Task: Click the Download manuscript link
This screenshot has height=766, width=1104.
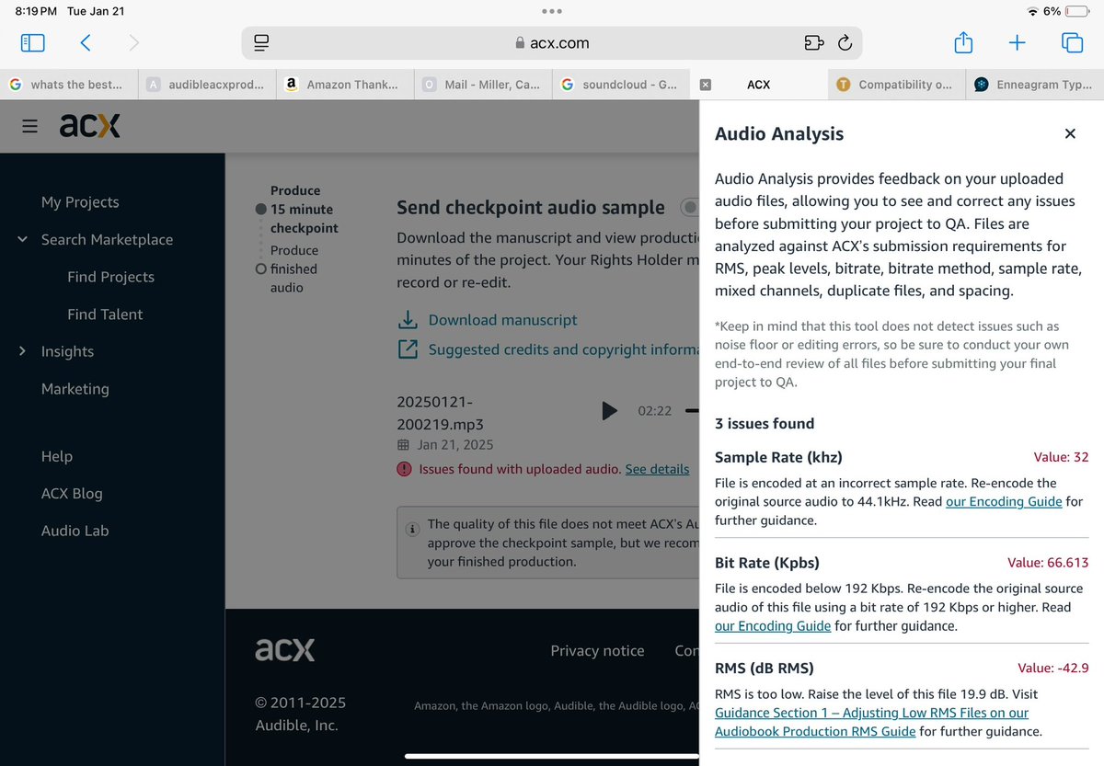Action: [503, 320]
